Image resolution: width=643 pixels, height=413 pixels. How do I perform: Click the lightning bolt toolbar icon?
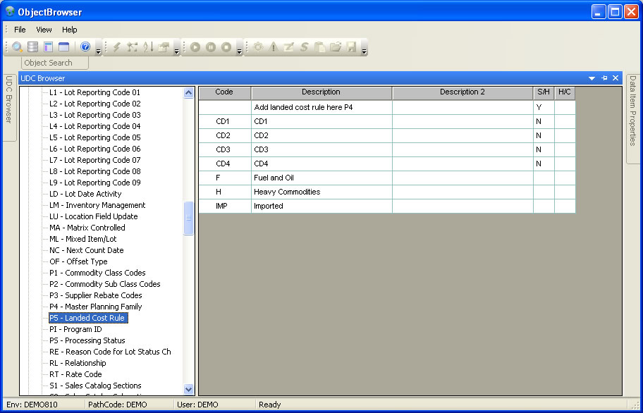point(117,47)
